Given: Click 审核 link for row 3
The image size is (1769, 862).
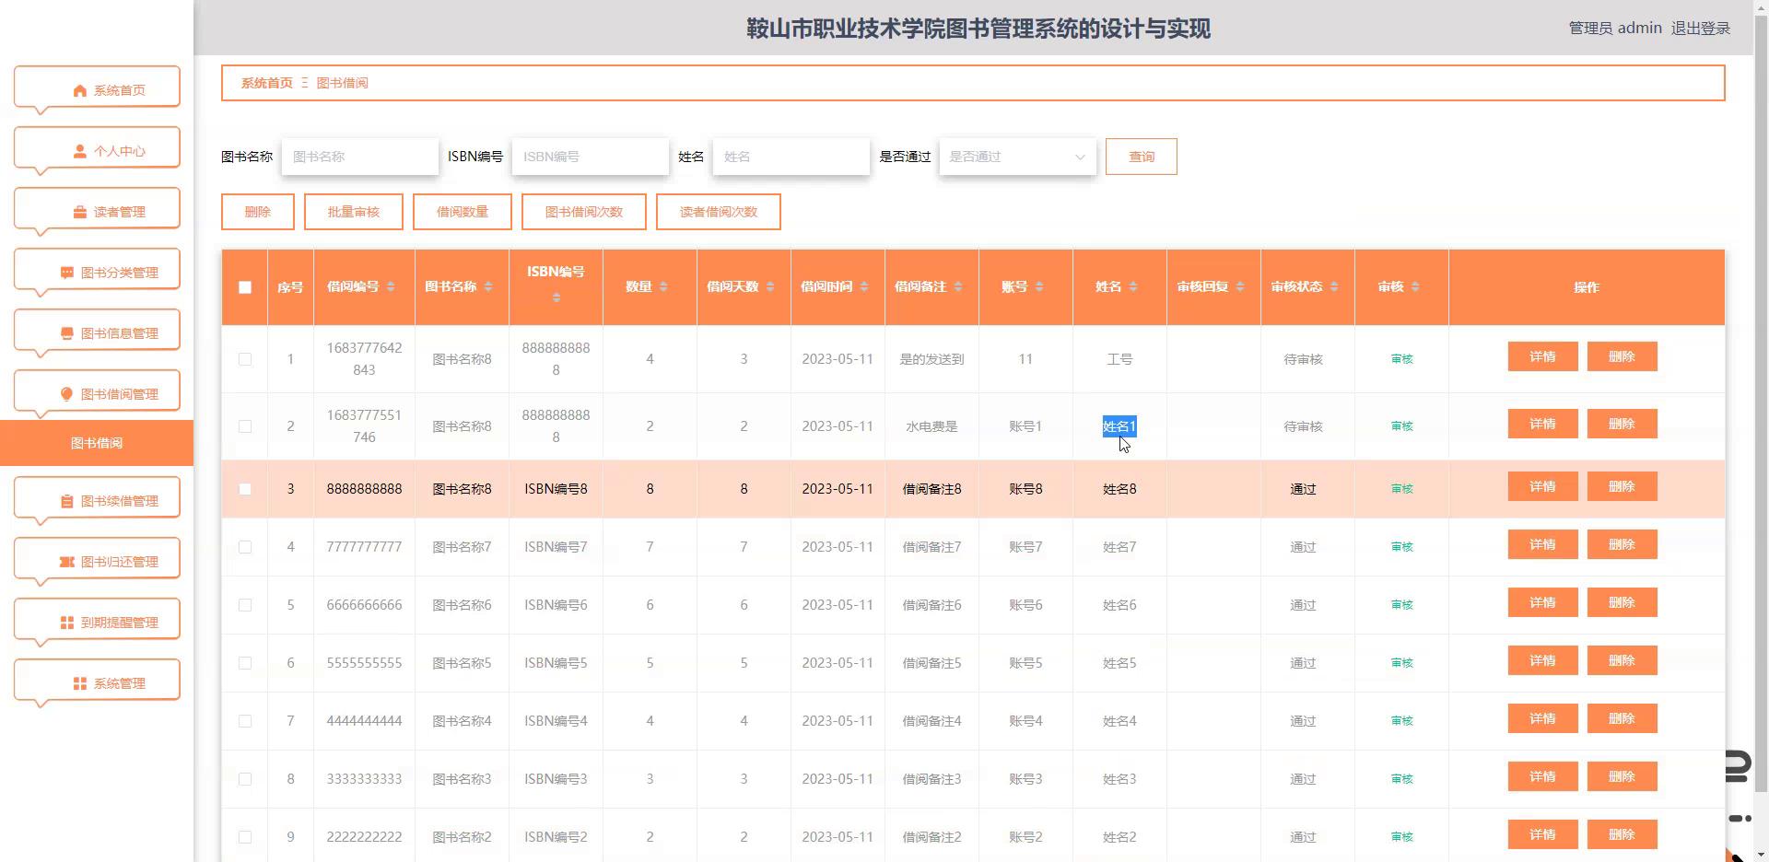Looking at the screenshot, I should coord(1401,489).
